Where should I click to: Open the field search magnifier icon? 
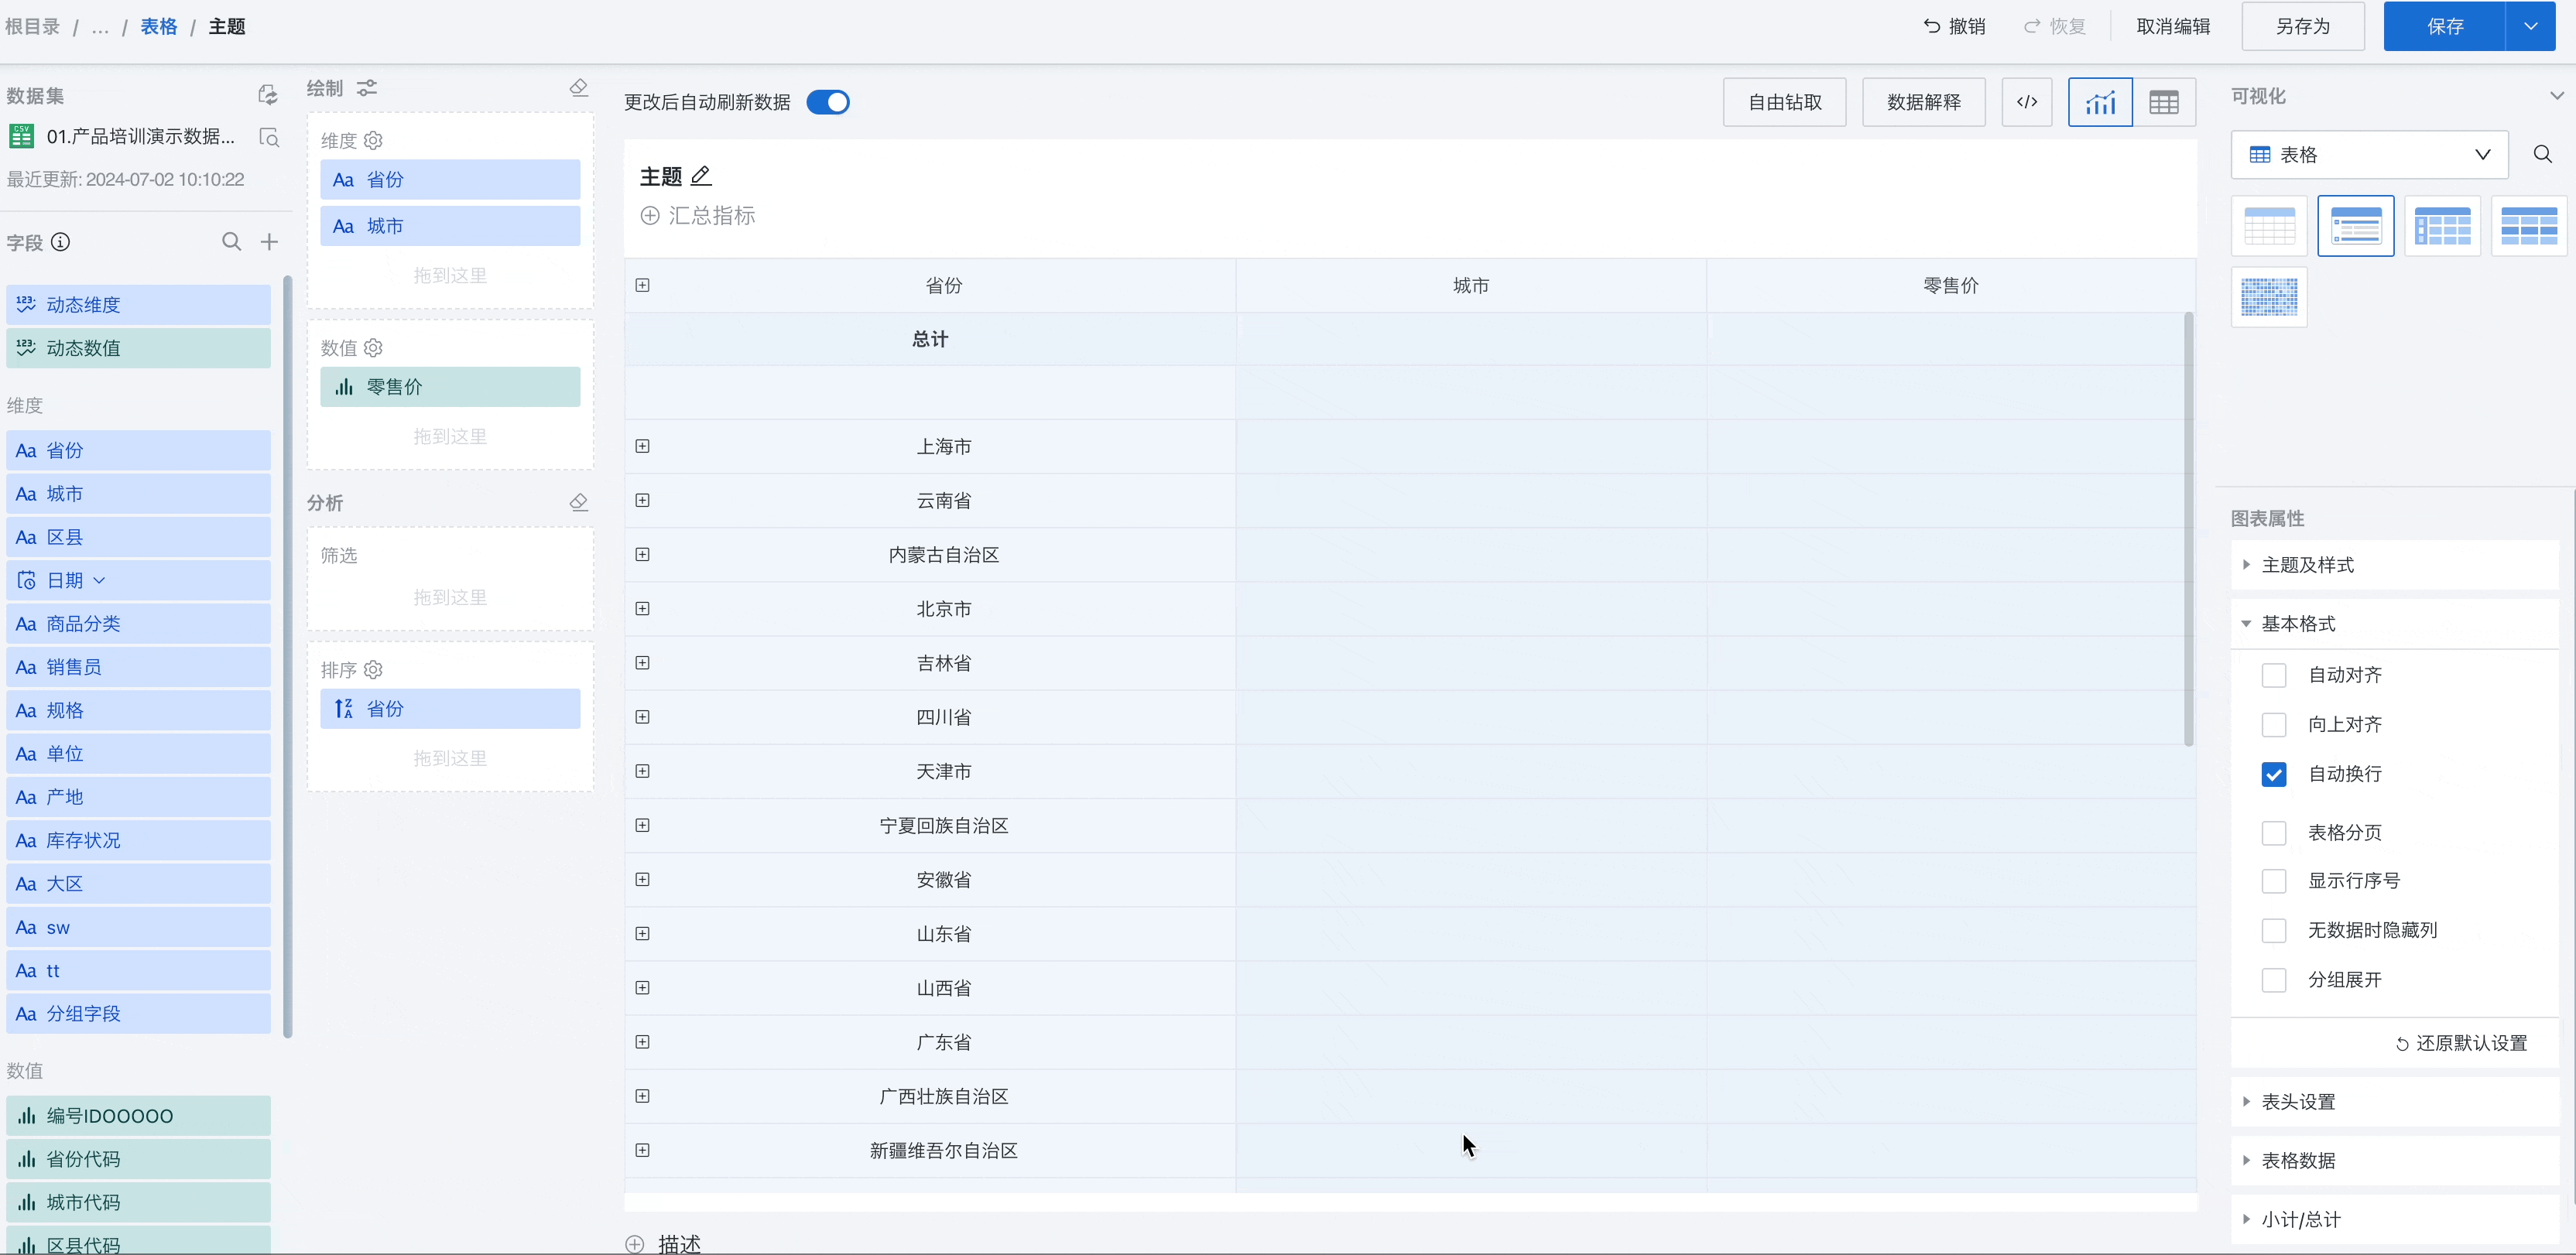(232, 242)
